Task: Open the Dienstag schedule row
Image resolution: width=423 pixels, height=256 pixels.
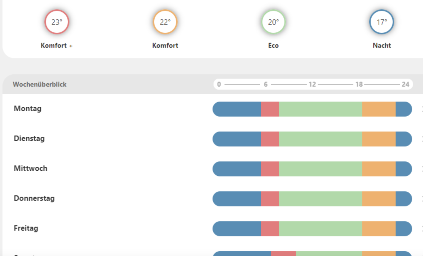Action: click(x=213, y=139)
